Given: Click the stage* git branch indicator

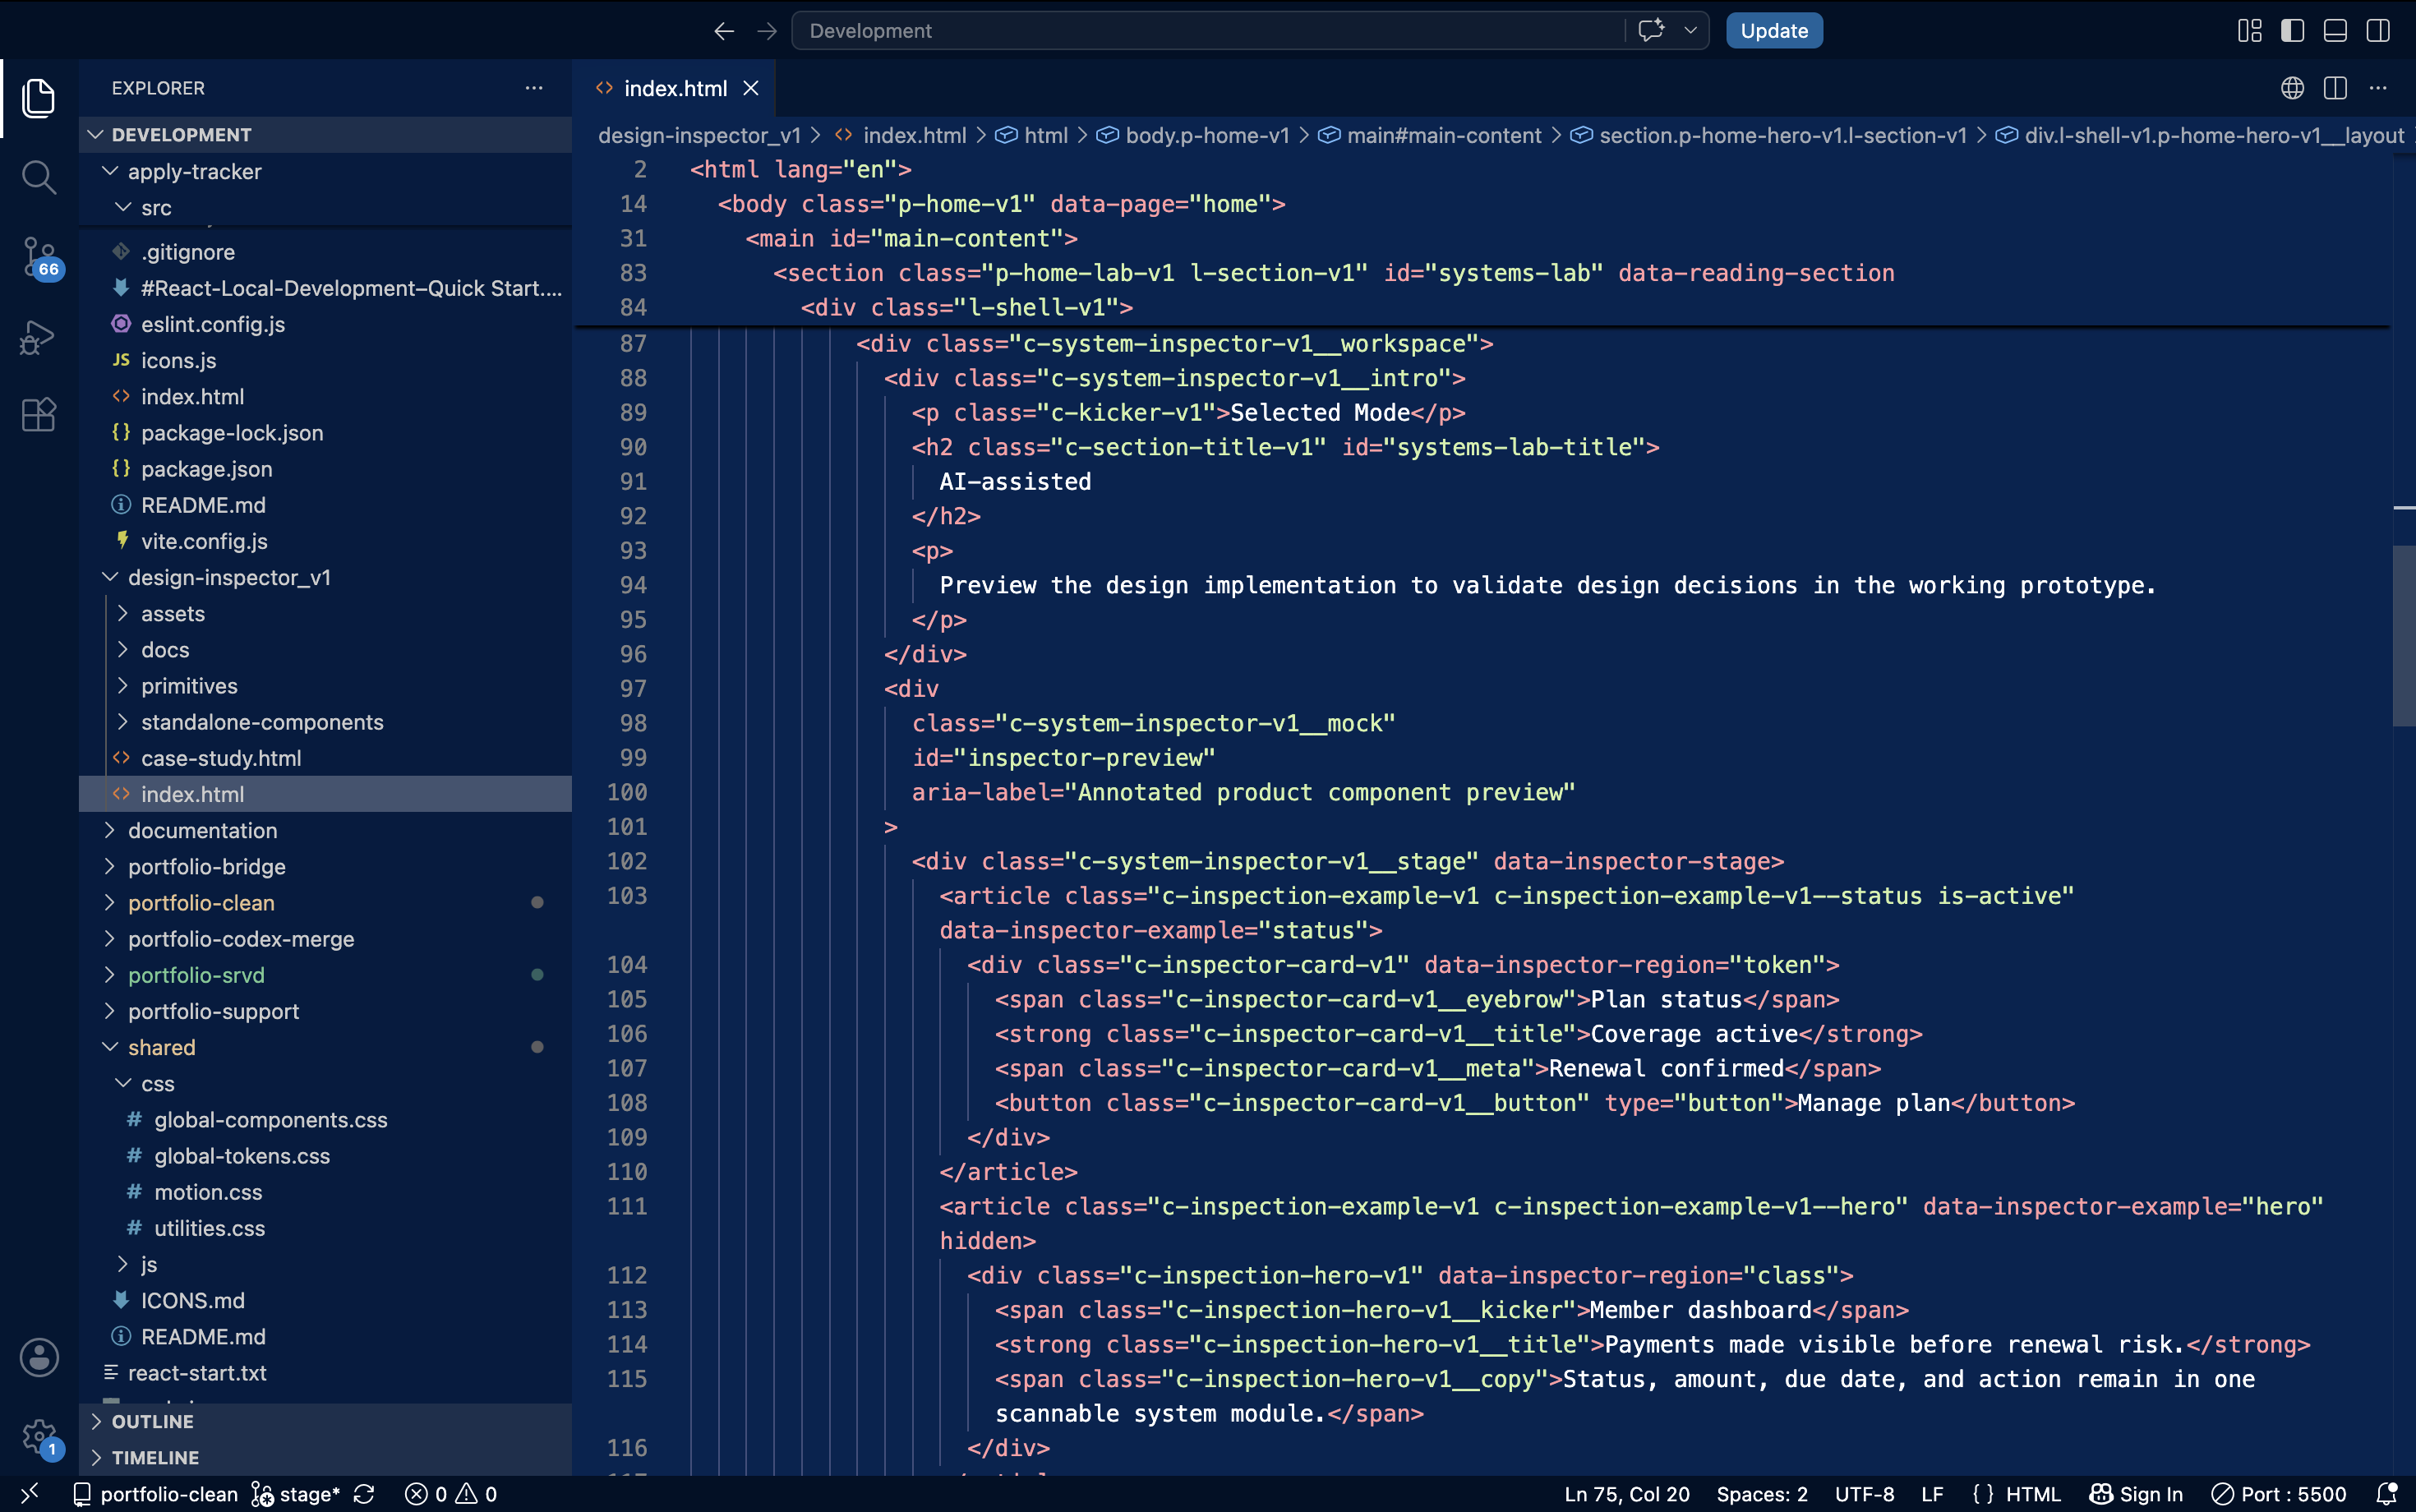Looking at the screenshot, I should [296, 1494].
